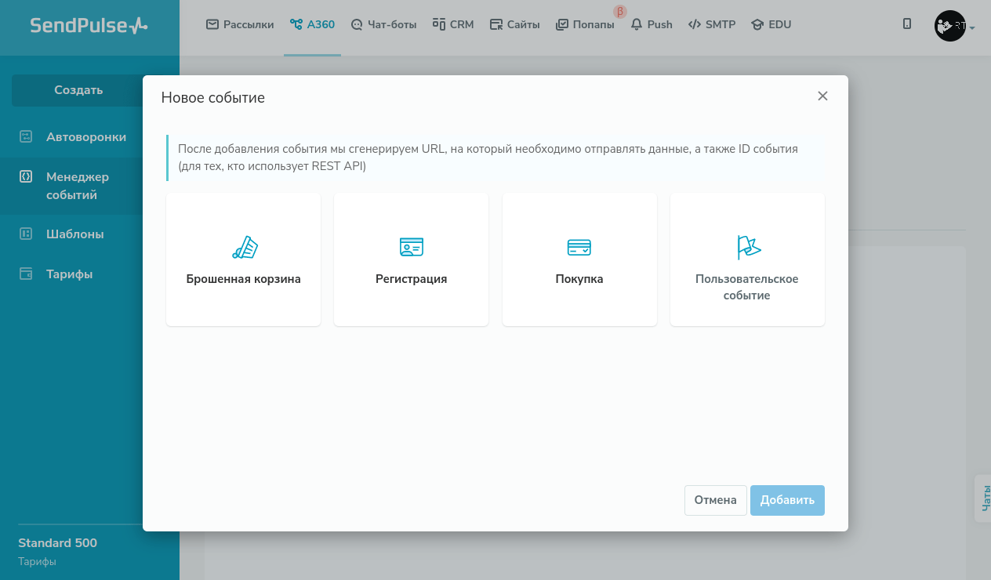Screen dimensions: 991x580
Task: Open the Сайты section
Action: [x=514, y=24]
